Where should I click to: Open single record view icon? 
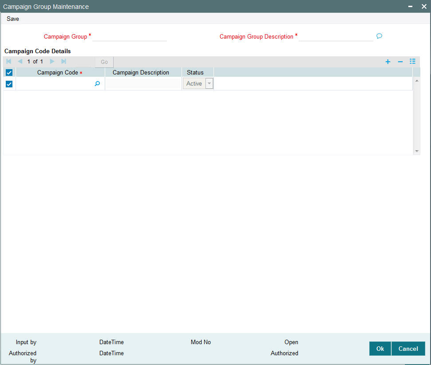point(412,62)
